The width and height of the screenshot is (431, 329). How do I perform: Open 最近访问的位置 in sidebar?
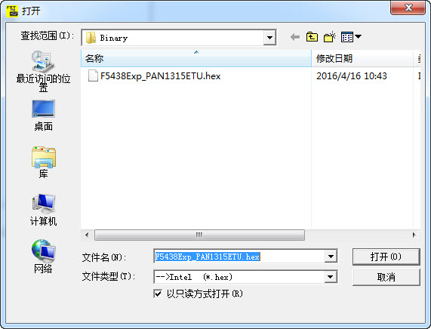coord(43,72)
